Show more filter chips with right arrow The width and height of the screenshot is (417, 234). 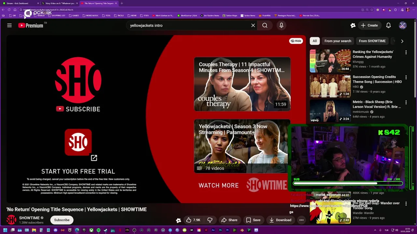coord(402,41)
